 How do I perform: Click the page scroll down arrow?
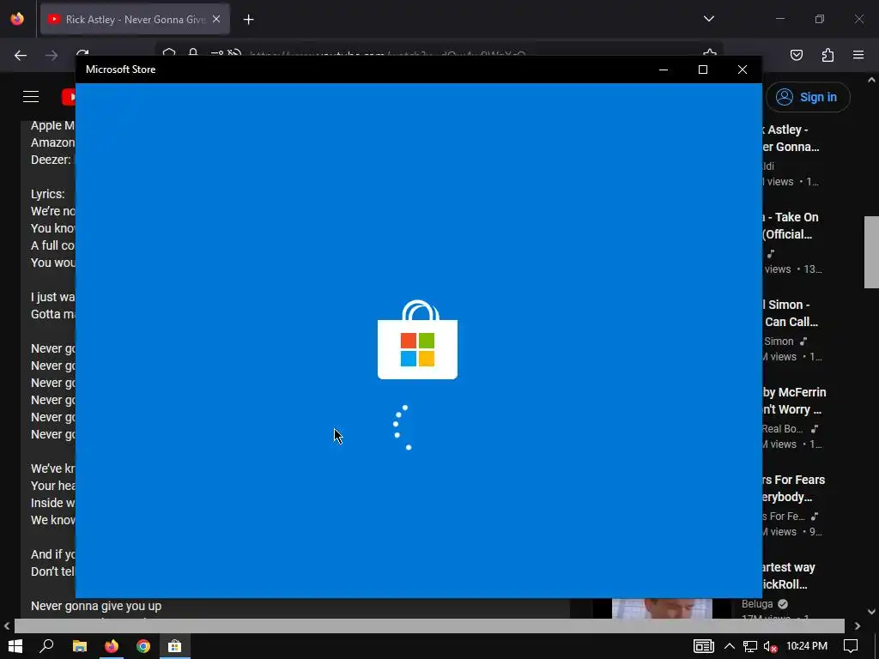pos(871,611)
